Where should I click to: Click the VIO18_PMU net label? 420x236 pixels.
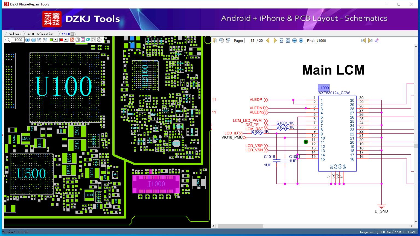pos(232,137)
